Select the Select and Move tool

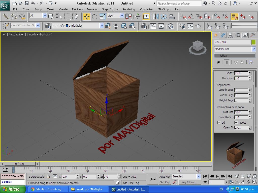[87, 17]
